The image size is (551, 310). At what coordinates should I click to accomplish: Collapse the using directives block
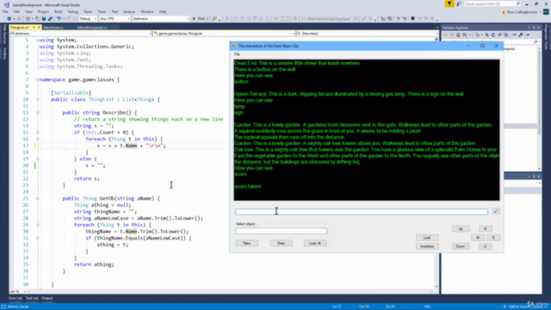[x=37, y=40]
